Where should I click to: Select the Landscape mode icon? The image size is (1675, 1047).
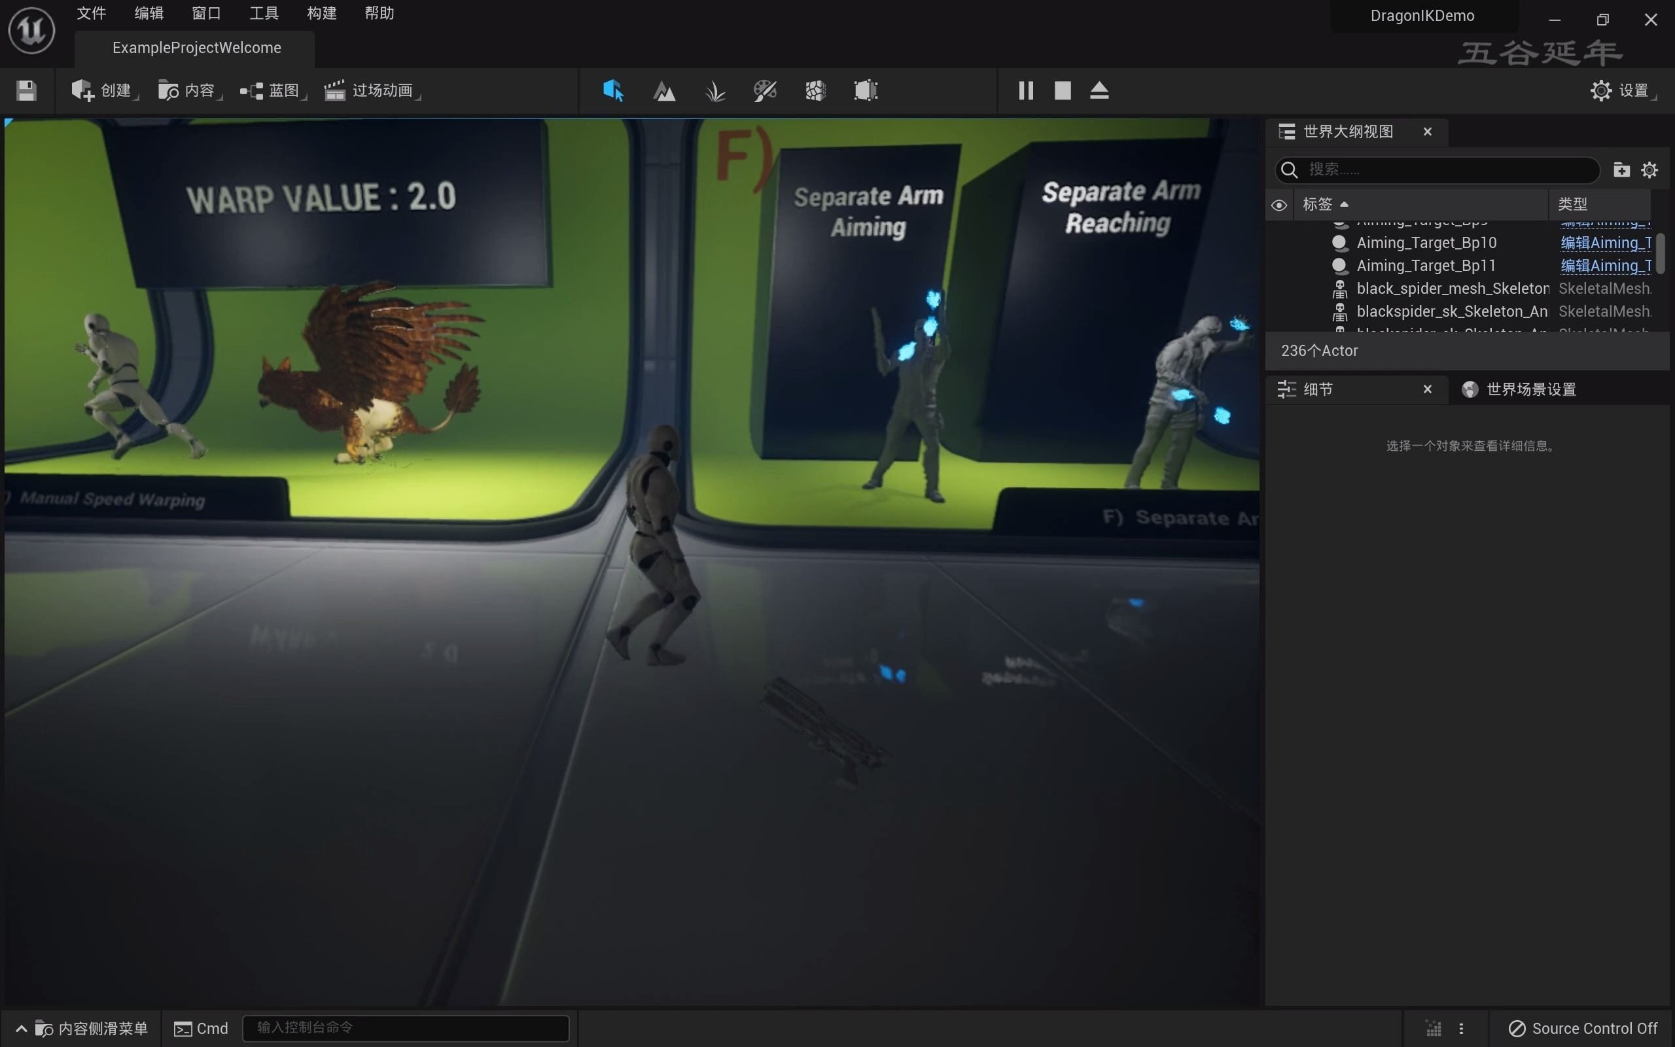[x=663, y=91]
